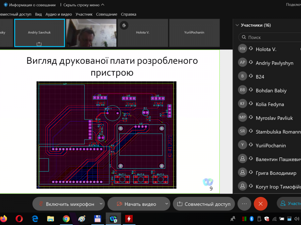The height and width of the screenshot is (225, 301).
Task: Open the more options ellipsis button
Action: pyautogui.click(x=244, y=204)
